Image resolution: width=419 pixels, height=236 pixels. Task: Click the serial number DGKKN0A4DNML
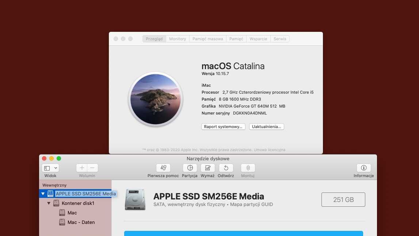pos(250,113)
